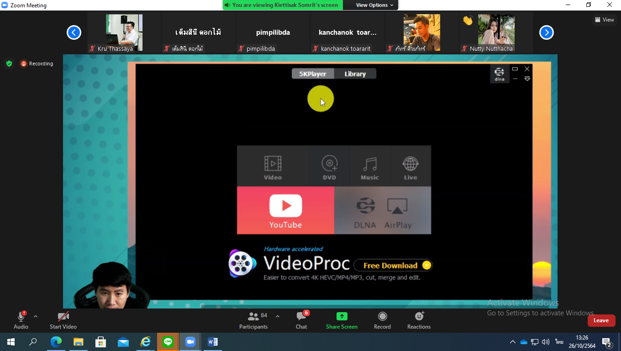Select Nutty Nutthacha's video thumbnail
The image size is (621, 351).
(496, 32)
